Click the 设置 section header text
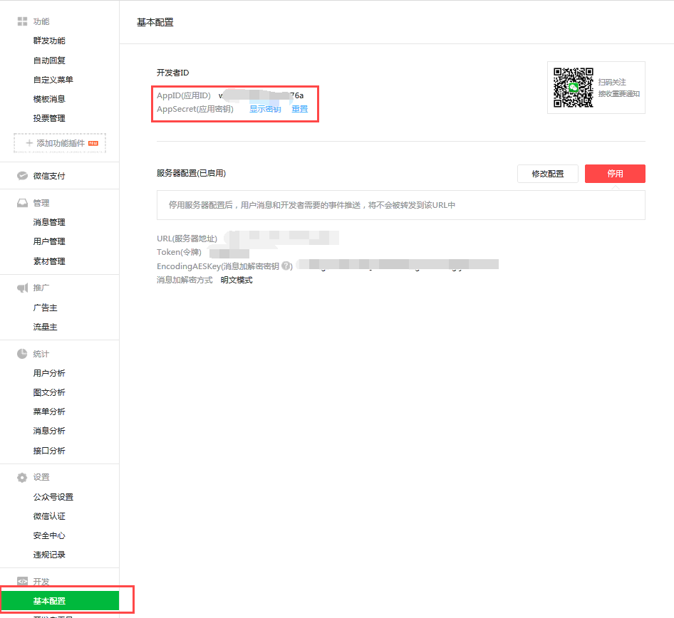The image size is (674, 618). tap(41, 478)
